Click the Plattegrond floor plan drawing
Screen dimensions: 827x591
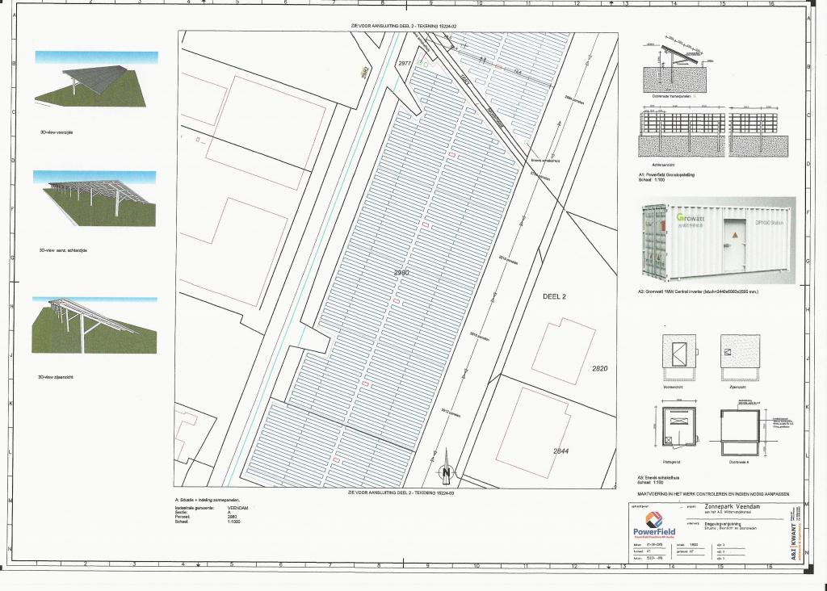point(679,425)
